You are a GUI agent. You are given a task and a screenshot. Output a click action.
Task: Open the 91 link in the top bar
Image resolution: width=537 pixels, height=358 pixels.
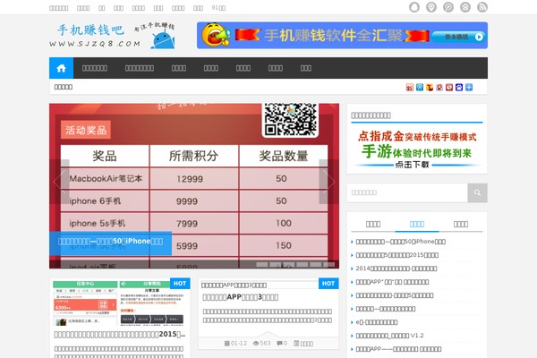[218, 8]
